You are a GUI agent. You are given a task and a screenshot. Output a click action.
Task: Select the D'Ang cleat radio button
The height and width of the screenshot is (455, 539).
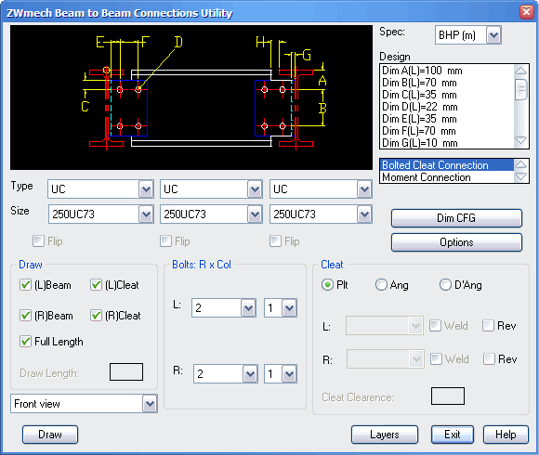point(445,285)
